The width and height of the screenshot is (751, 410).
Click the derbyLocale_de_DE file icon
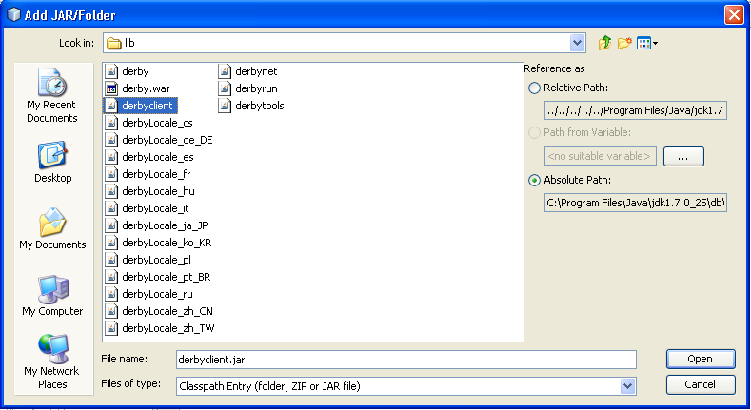pos(111,140)
